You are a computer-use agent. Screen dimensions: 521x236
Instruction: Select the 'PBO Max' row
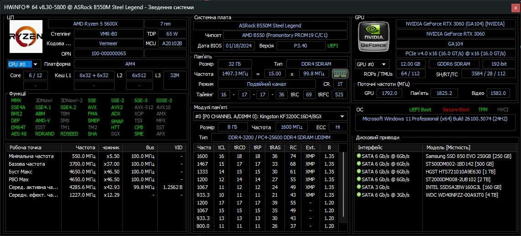click(96, 179)
